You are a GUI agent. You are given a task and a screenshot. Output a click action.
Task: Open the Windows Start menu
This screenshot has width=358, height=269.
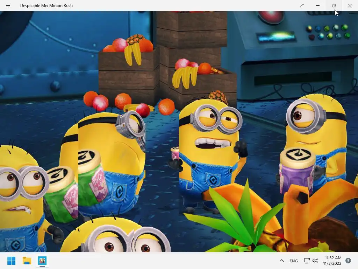click(x=11, y=261)
